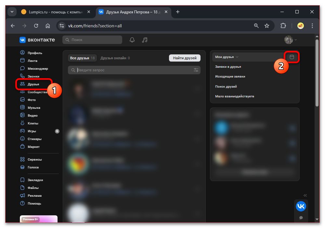The image size is (325, 228).
Task: Bookmark this page with the star
Action: tap(267, 26)
